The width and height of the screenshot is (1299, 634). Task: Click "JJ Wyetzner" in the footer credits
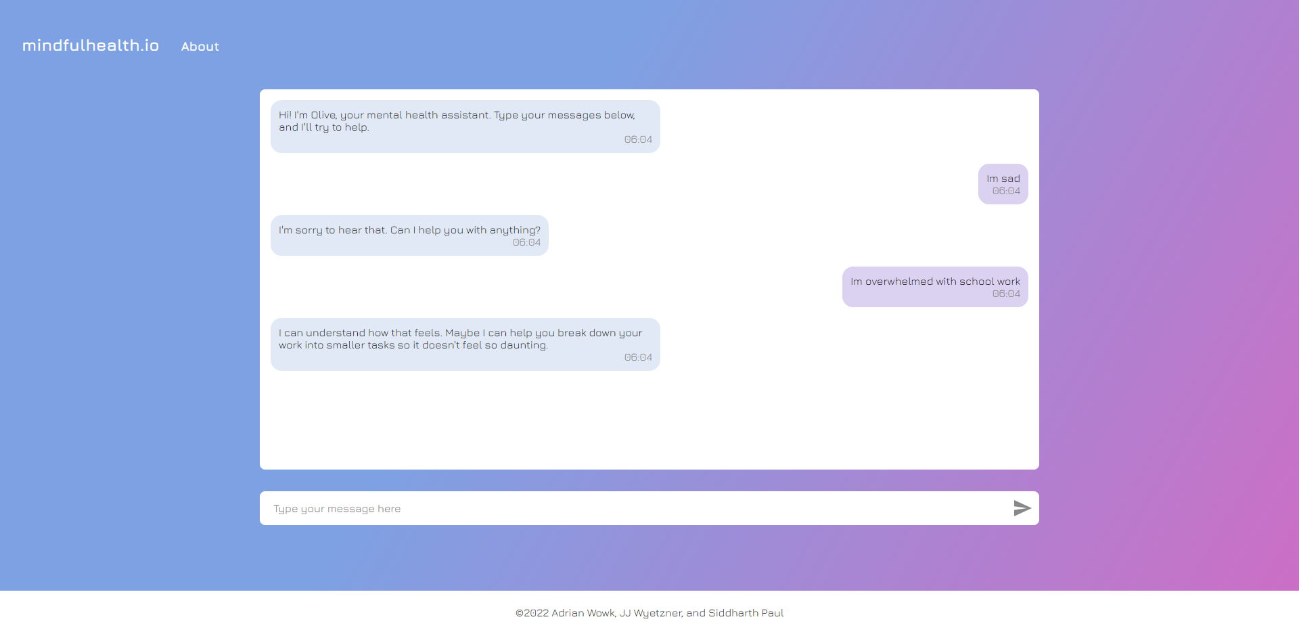(x=651, y=613)
